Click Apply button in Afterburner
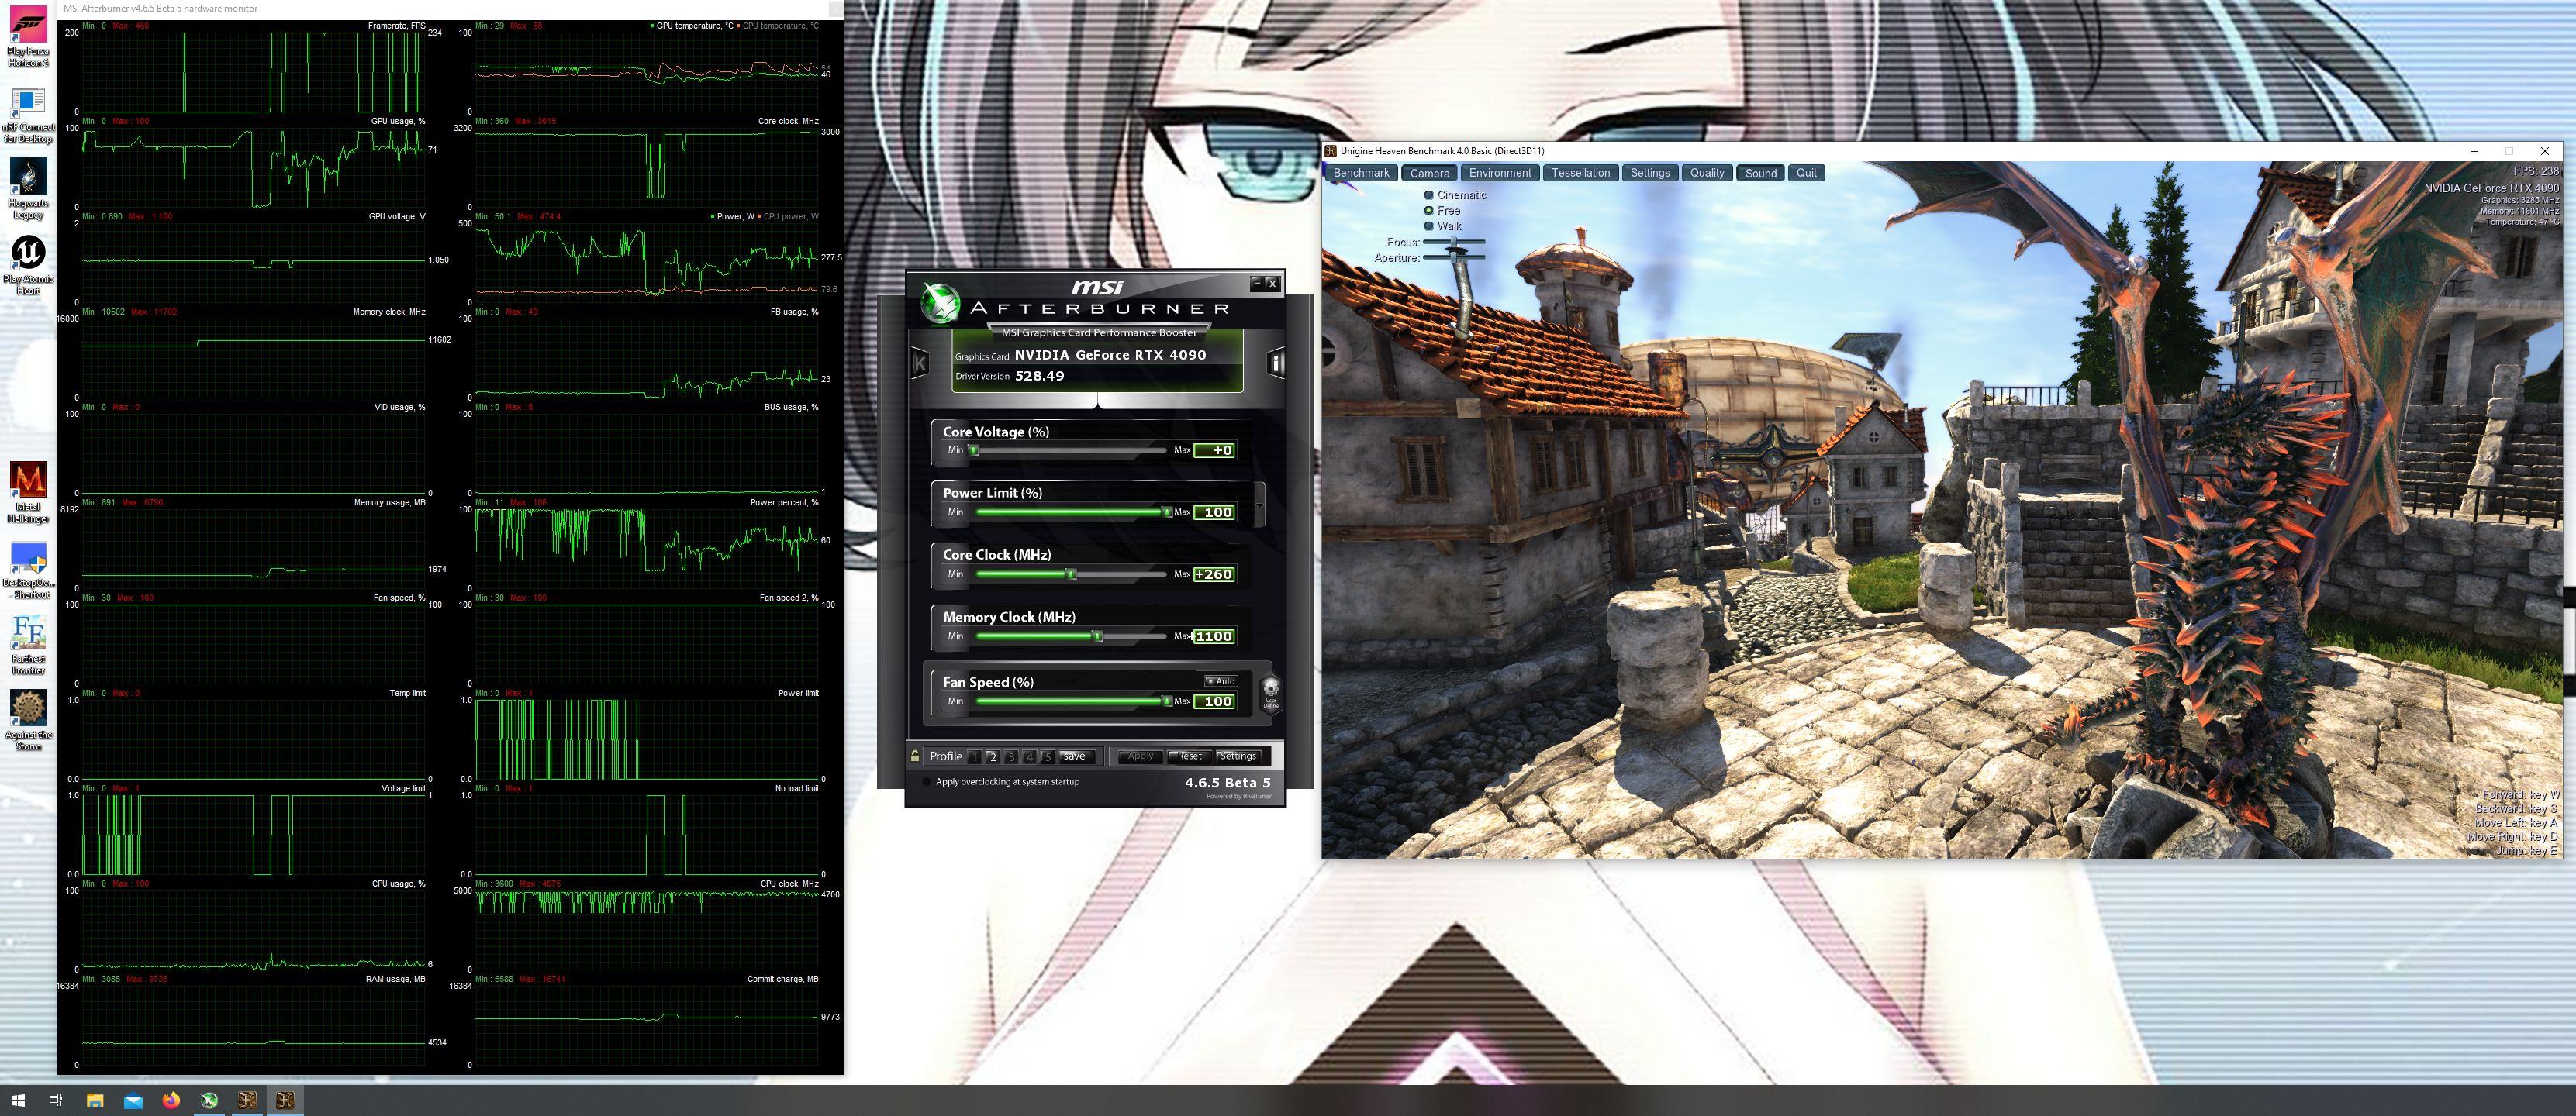 point(1141,756)
